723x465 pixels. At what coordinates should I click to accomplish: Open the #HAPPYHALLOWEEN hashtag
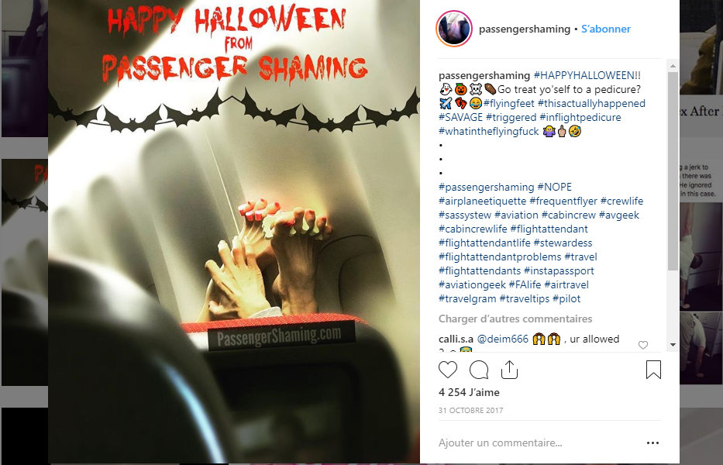[x=587, y=75]
